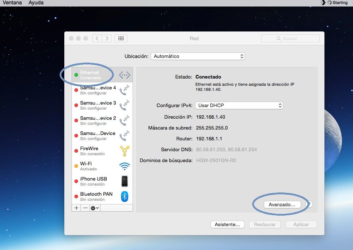Select the FireWire service
The height and width of the screenshot is (250, 353).
click(x=102, y=151)
